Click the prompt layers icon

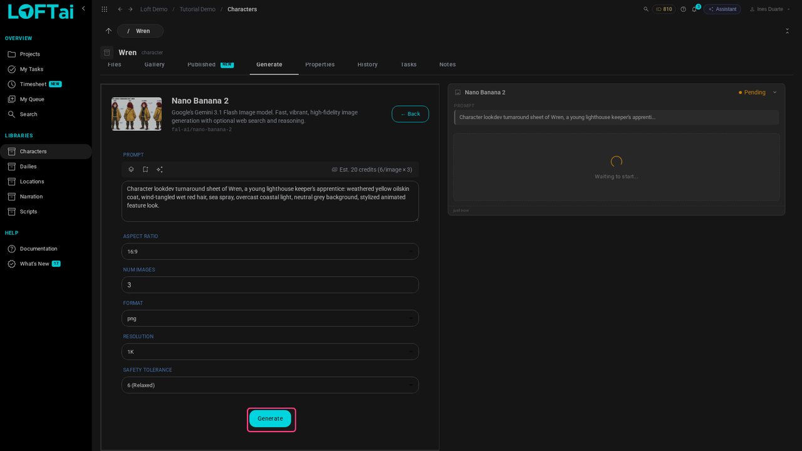coord(131,169)
